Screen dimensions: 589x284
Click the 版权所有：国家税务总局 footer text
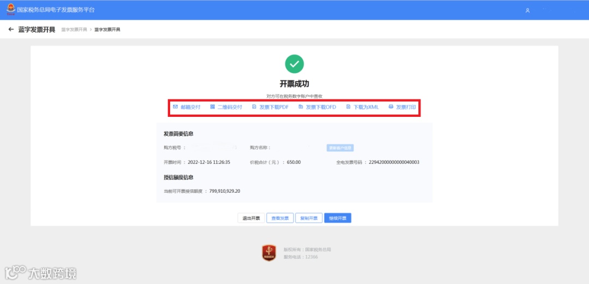point(307,250)
